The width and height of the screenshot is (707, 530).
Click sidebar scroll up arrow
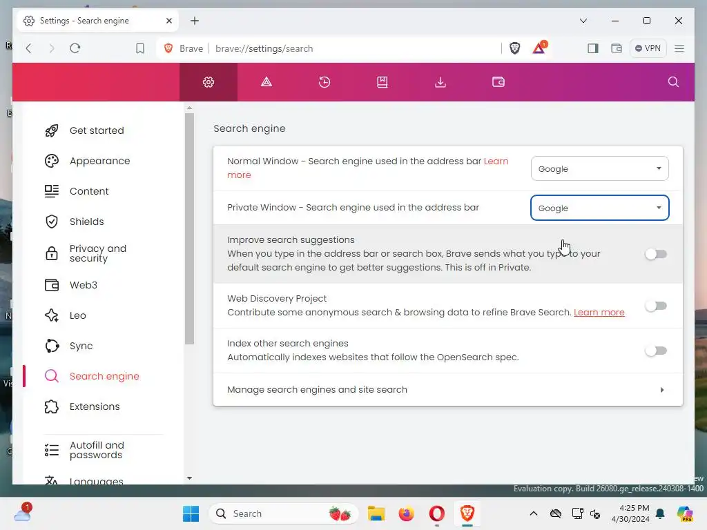189,108
